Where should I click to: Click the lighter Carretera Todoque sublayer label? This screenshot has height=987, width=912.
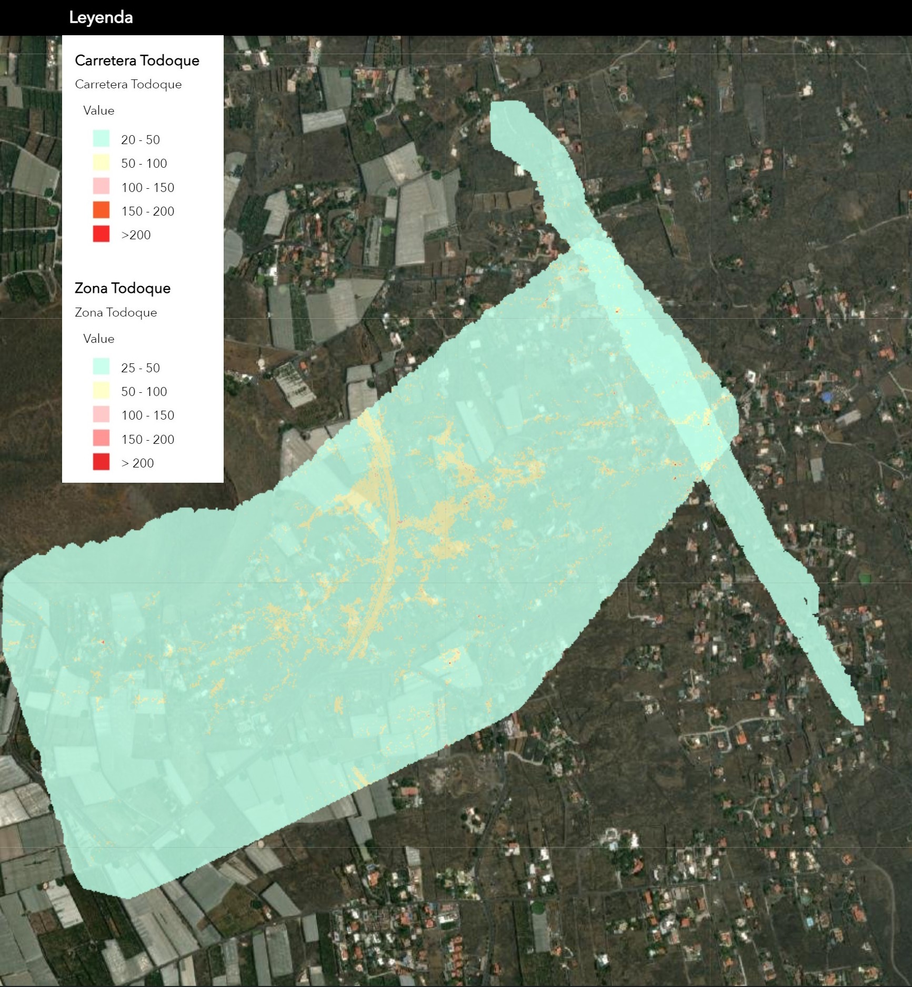(x=128, y=84)
